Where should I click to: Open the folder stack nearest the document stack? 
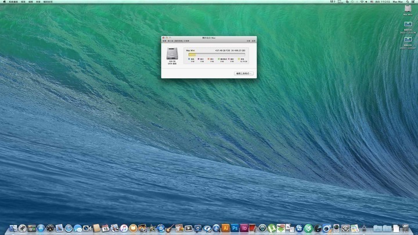(387, 229)
